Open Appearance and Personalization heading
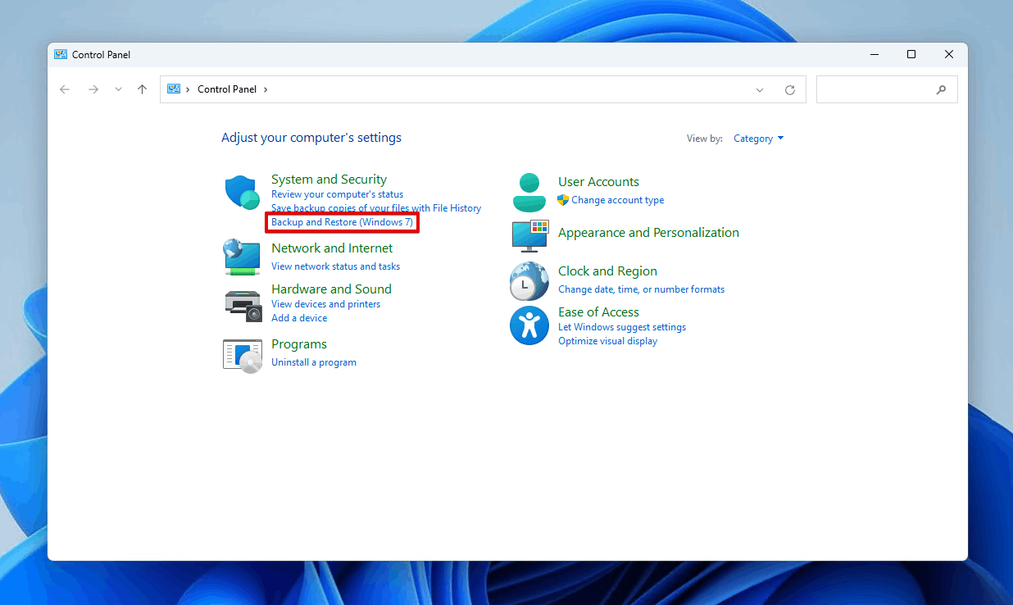This screenshot has width=1013, height=605. [x=648, y=233]
